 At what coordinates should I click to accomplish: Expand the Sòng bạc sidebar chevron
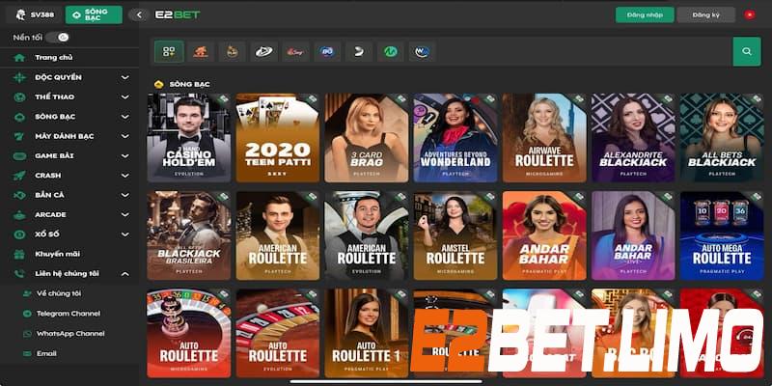[x=125, y=117]
